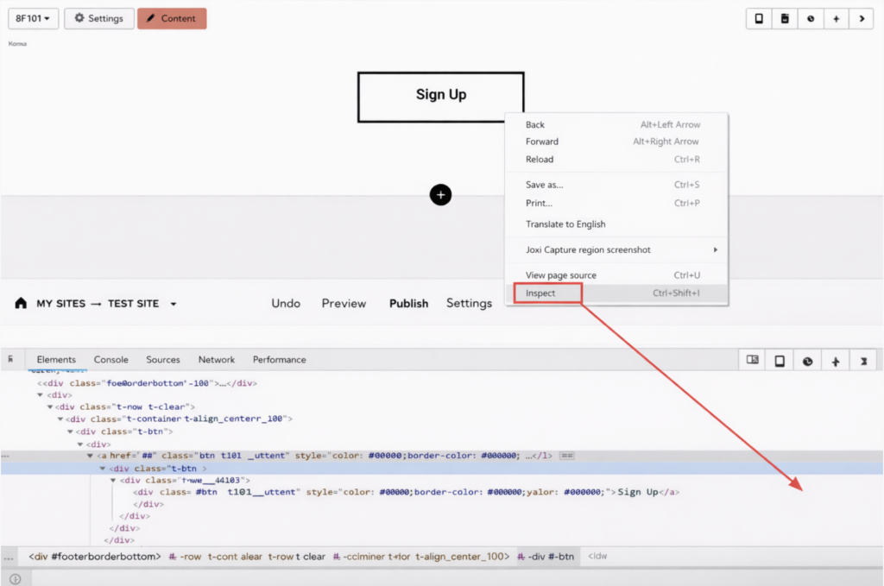Collapse the t-container div node in DOM tree

(60, 419)
